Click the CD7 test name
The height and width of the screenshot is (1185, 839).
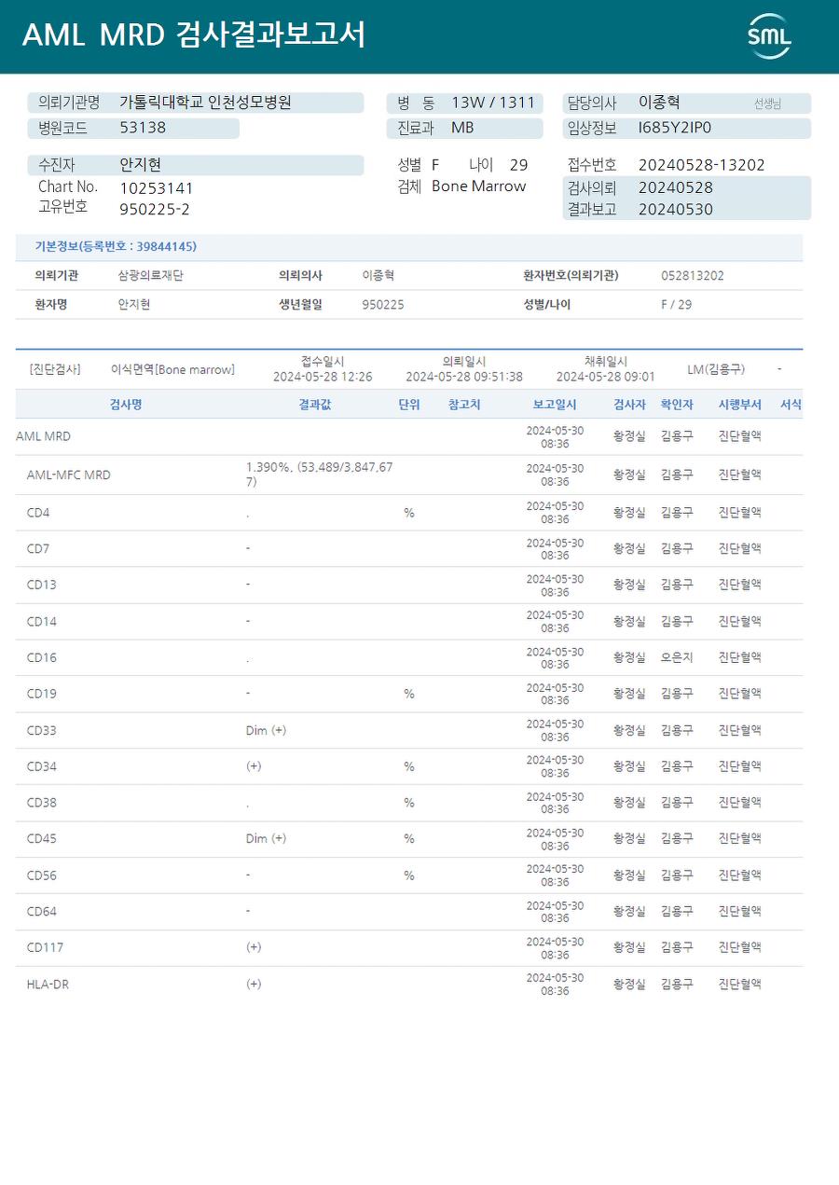38,549
